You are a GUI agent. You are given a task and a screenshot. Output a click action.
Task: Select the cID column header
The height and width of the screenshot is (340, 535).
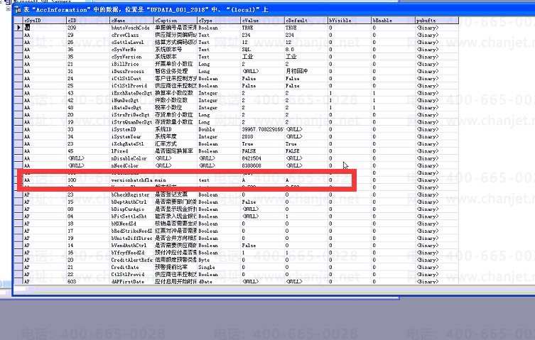point(88,21)
